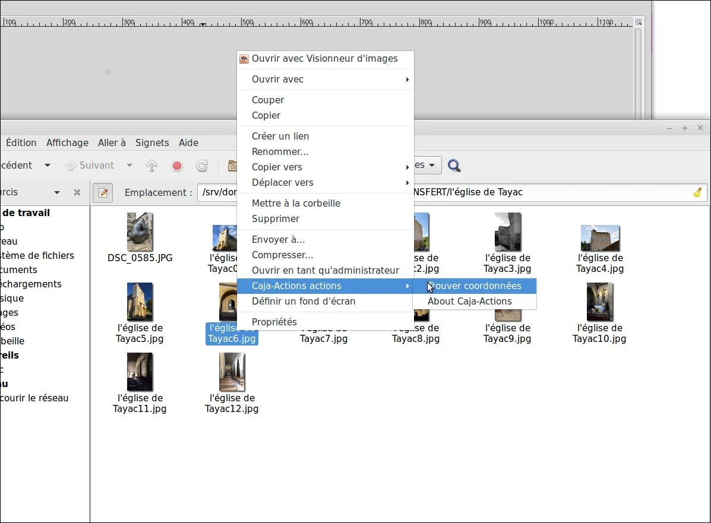Select Envoyer à... entry
The width and height of the screenshot is (711, 523).
325,239
